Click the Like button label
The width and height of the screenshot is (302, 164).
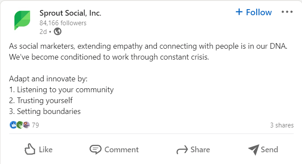click(46, 150)
